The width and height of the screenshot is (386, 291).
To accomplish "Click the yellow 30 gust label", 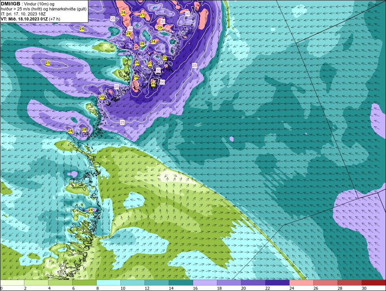I will (102, 97).
